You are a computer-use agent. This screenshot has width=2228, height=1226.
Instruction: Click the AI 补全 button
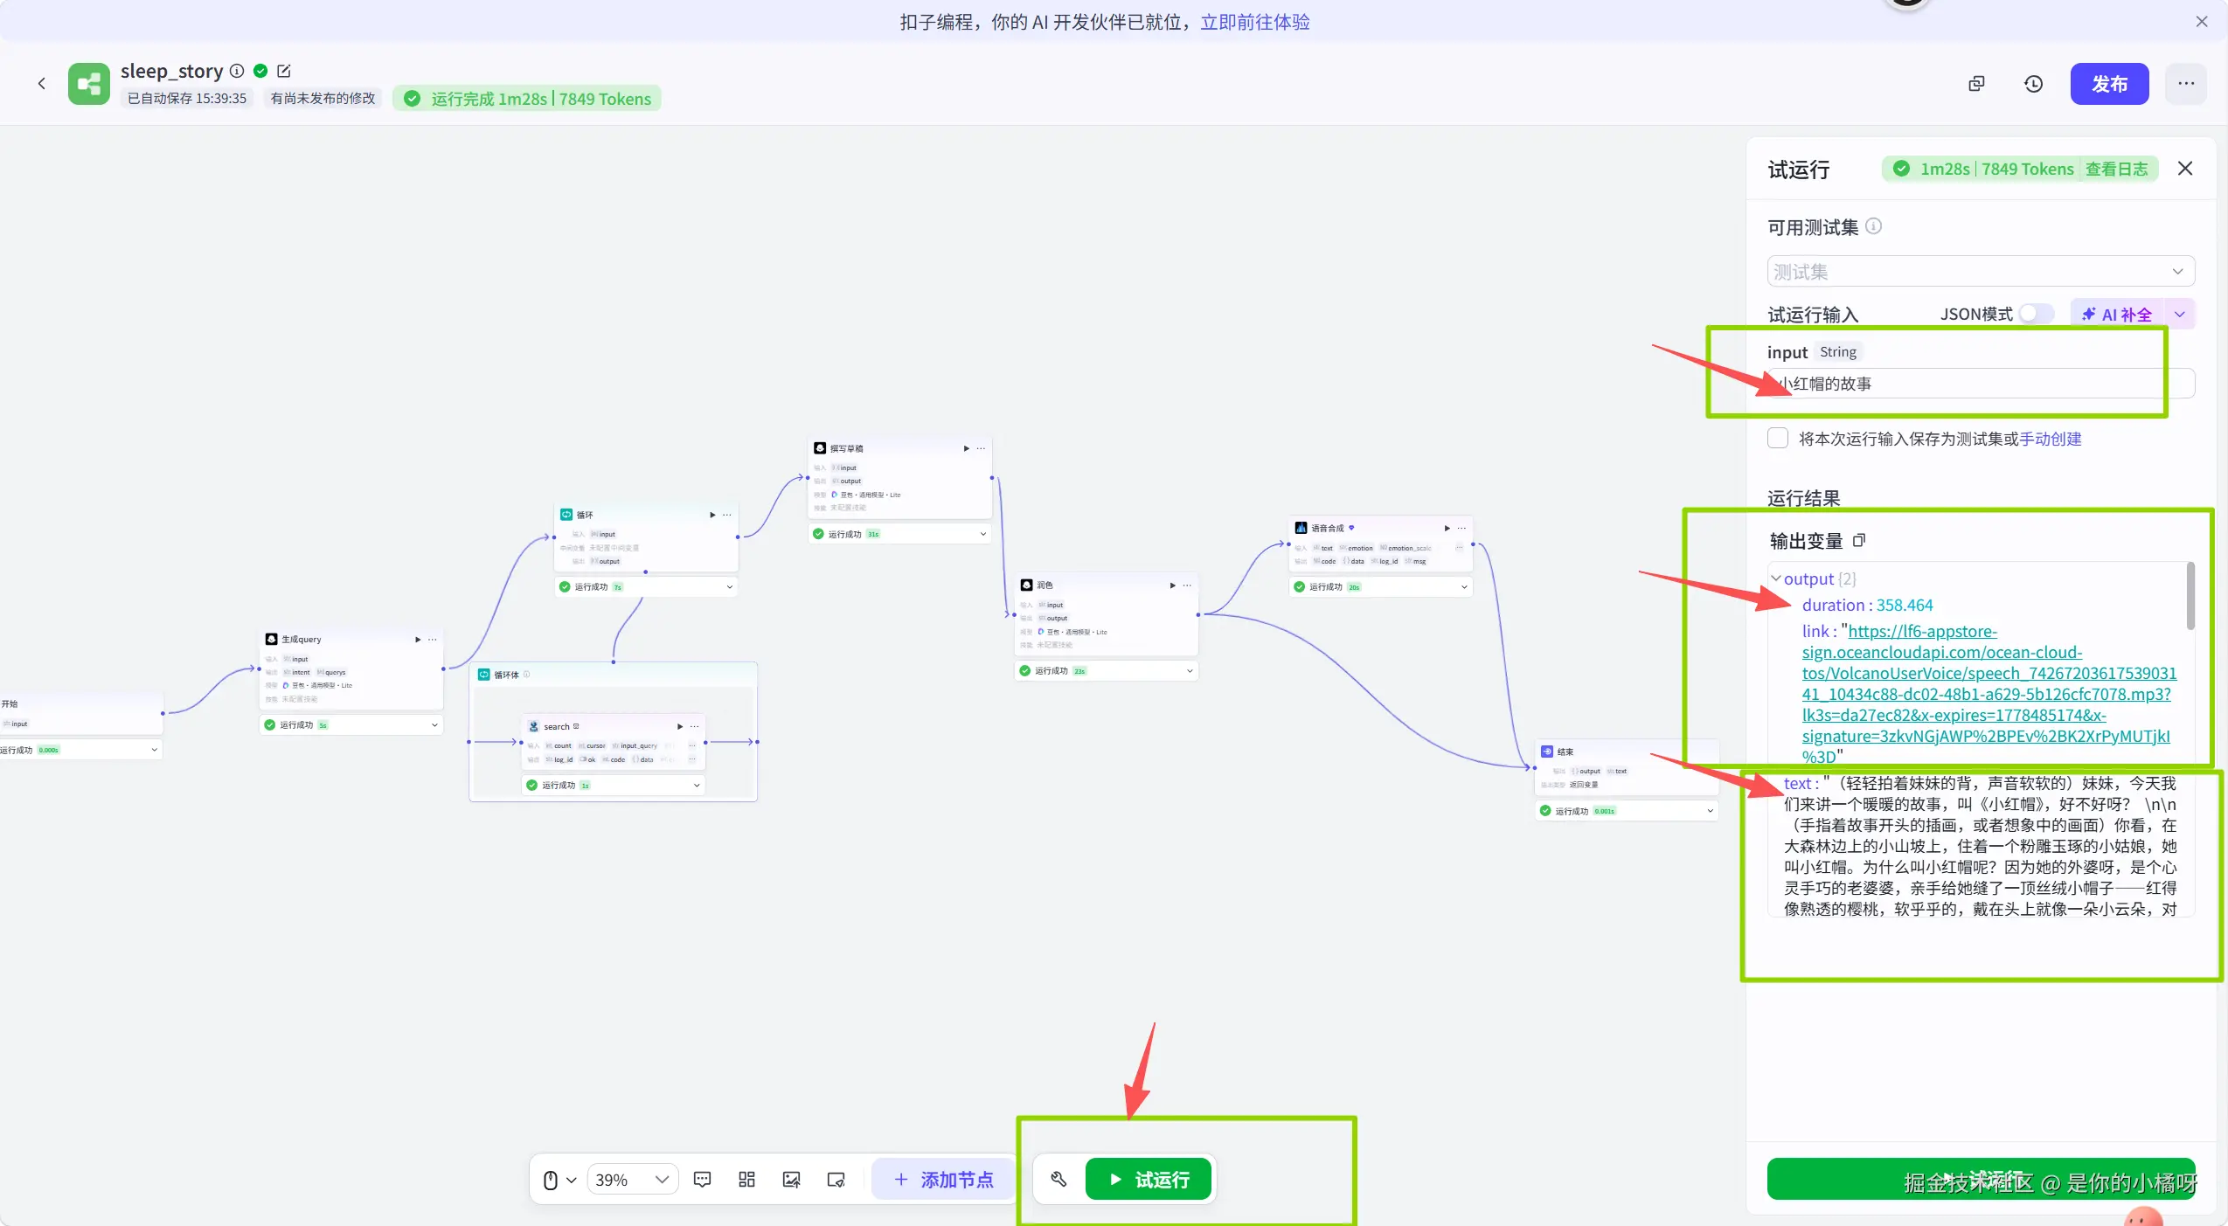coord(2117,314)
